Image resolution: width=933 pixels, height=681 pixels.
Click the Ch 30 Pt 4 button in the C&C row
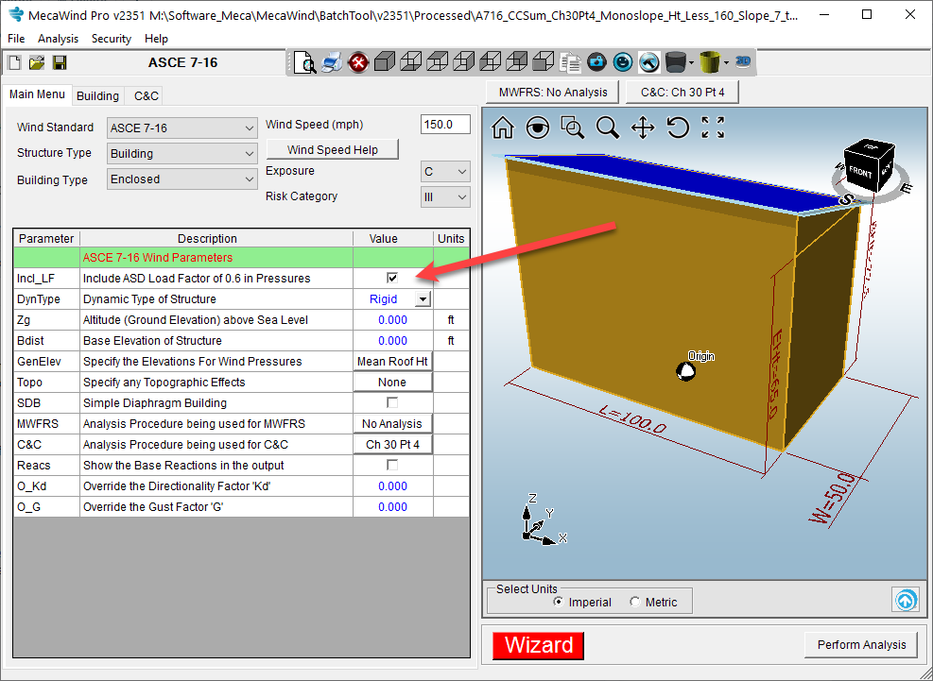[x=392, y=444]
